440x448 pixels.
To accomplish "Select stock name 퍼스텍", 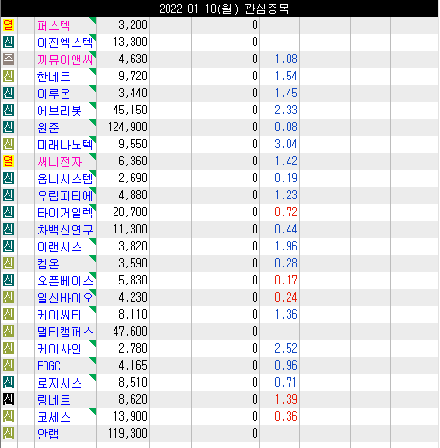I will [x=53, y=26].
